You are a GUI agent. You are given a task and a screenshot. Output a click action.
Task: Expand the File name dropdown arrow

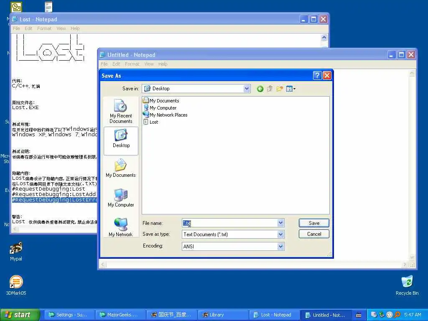280,223
